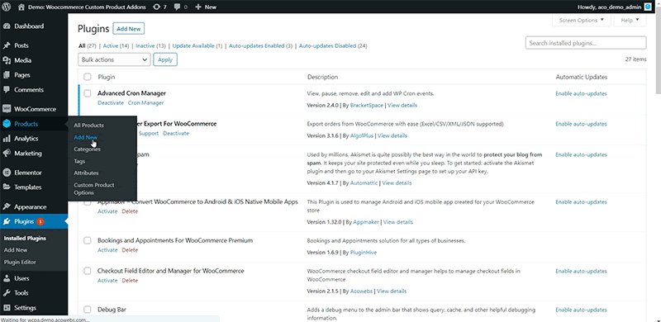Screen dimensions: 661x322
Task: Click the WooCommerce icon in sidebar
Action: click(7, 109)
